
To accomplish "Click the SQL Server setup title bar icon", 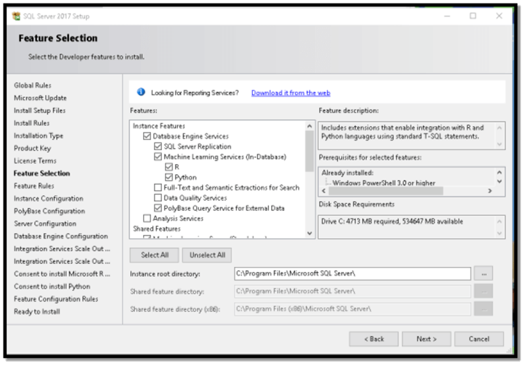I will (16, 16).
